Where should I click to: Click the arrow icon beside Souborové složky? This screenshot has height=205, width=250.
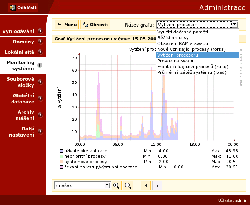(x=40, y=82)
